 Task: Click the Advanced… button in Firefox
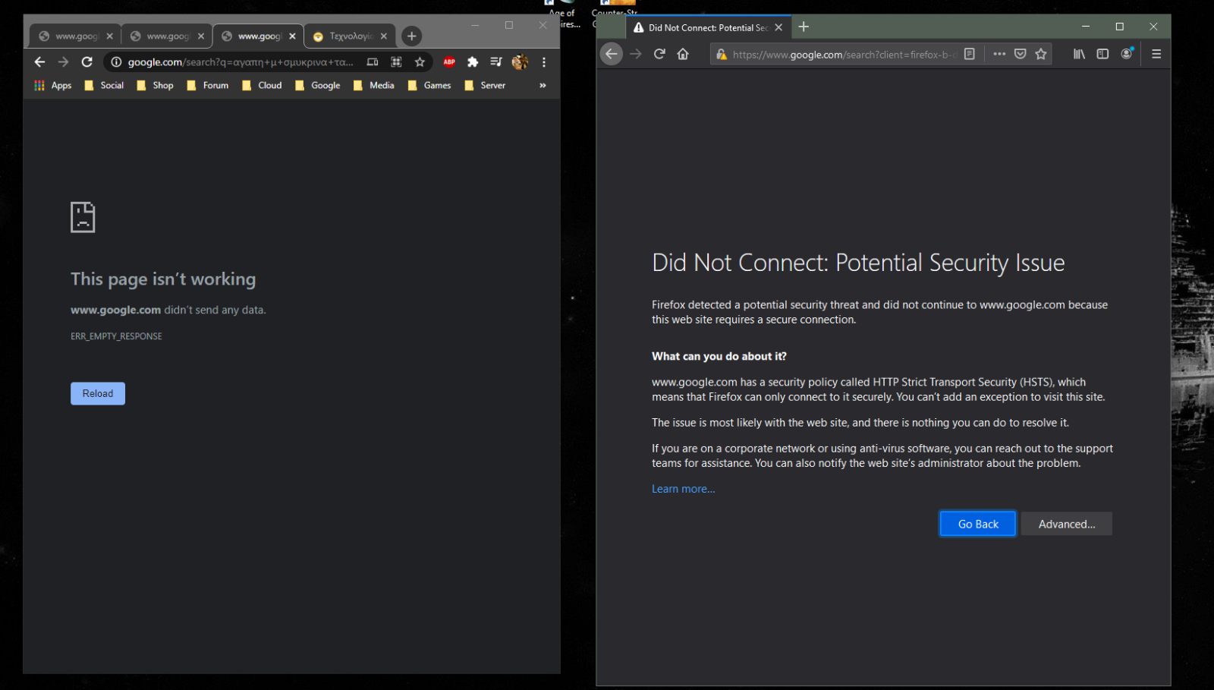coord(1067,524)
